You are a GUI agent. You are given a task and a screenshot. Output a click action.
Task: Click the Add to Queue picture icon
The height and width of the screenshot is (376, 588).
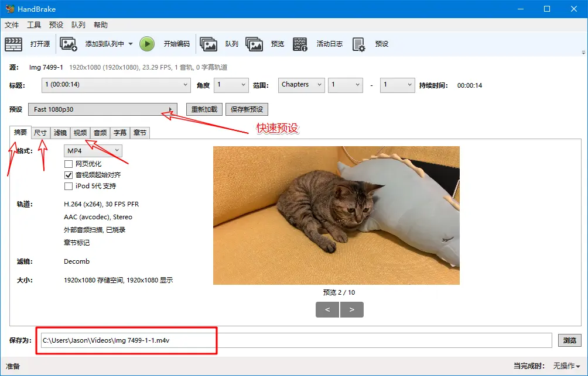tap(69, 44)
